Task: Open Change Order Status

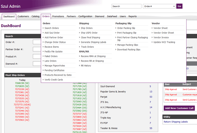Action: point(55,42)
